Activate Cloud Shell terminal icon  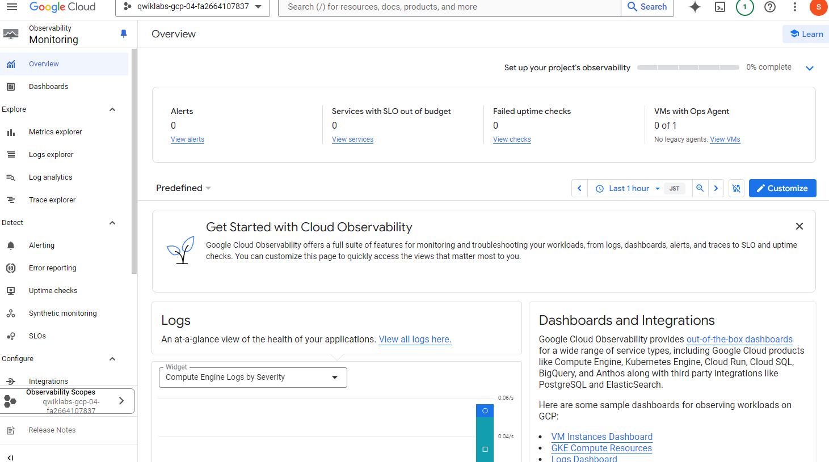pos(720,7)
